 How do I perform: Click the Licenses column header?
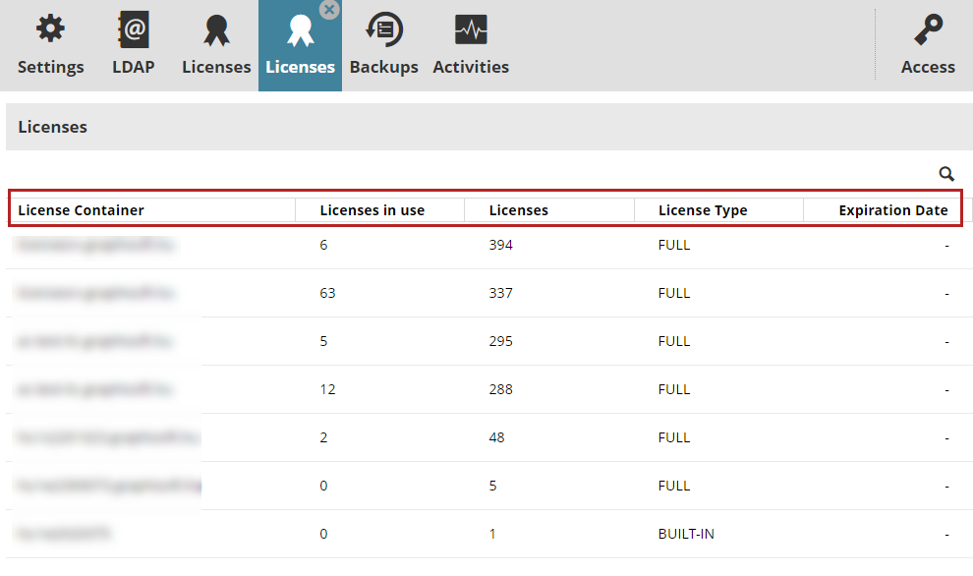518,210
